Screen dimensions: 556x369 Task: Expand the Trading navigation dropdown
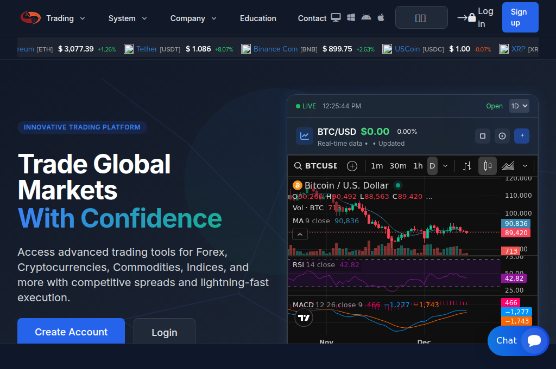[64, 18]
